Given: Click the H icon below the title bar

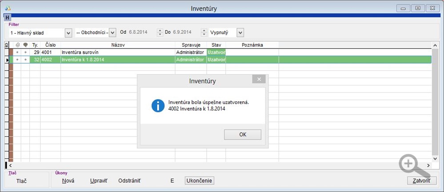Looking at the screenshot, I should pyautogui.click(x=7, y=17).
